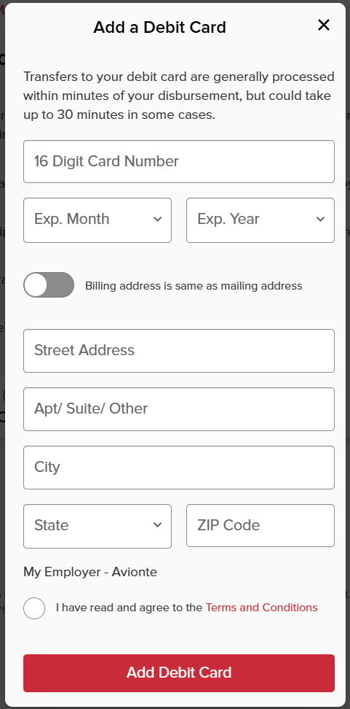Click the Exp. Month chevron arrow
350x709 pixels.
click(157, 220)
